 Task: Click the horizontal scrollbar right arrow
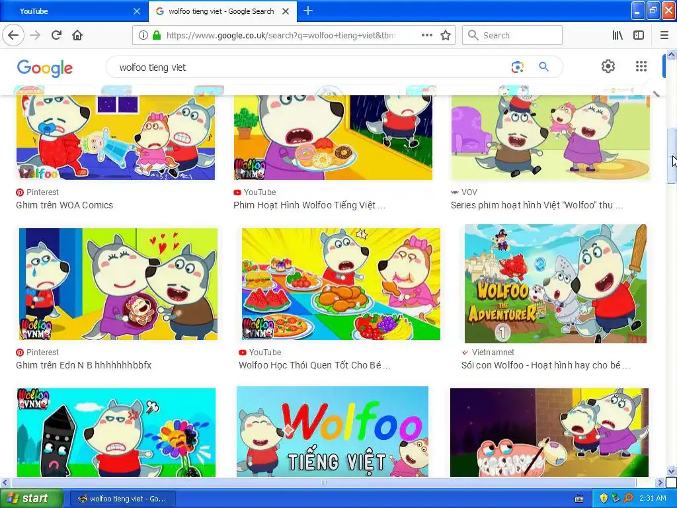click(x=660, y=482)
